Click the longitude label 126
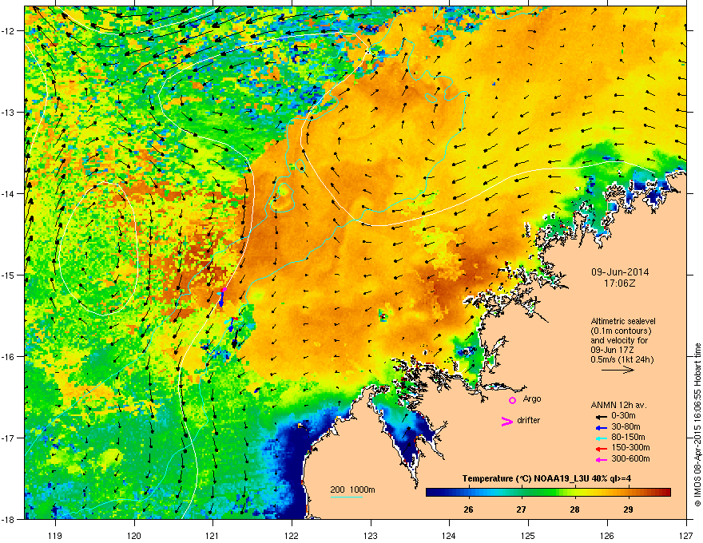 click(607, 535)
